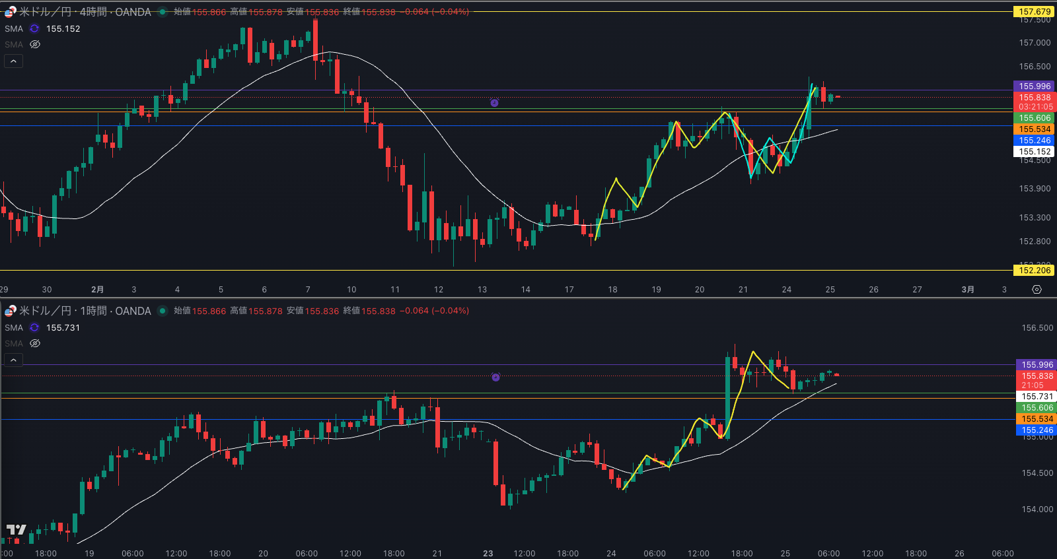The height and width of the screenshot is (559, 1057).
Task: Click green market status dot on 1-hour chart
Action: (x=163, y=311)
